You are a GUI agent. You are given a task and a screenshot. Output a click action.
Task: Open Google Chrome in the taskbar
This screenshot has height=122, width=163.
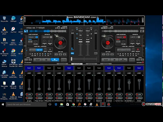click(x=73, y=104)
